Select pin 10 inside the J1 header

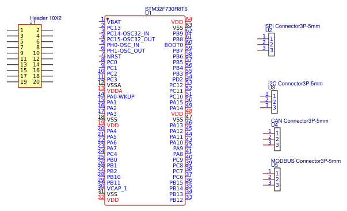click(36, 53)
